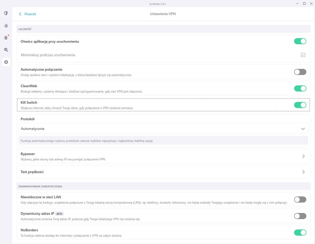
Task: Close the Surfshark window
Action: [311, 4]
